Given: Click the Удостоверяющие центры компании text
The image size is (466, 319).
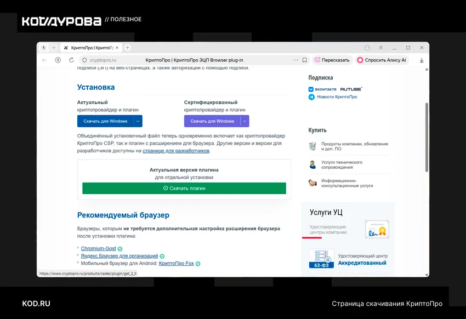Looking at the screenshot, I should click(328, 230).
